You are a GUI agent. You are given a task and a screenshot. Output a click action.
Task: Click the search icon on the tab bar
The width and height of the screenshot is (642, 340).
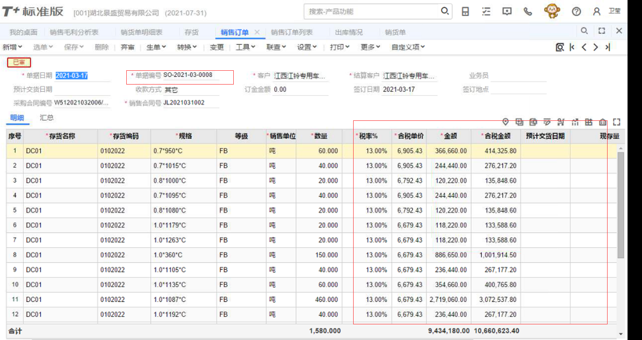click(x=584, y=31)
